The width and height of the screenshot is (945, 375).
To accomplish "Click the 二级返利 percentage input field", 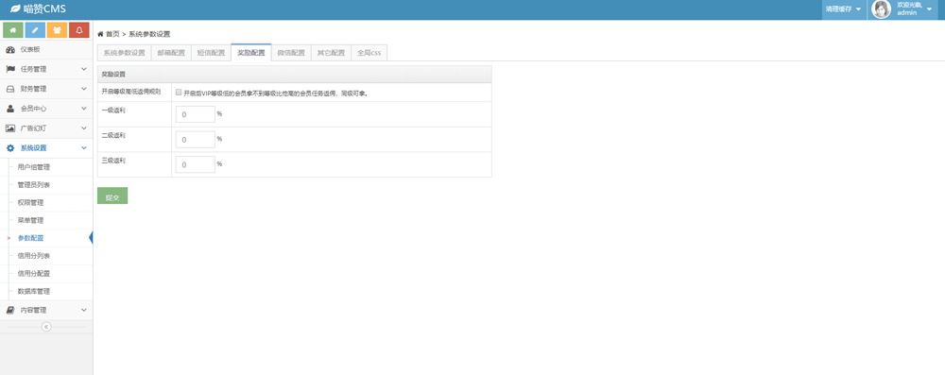I will coord(196,139).
